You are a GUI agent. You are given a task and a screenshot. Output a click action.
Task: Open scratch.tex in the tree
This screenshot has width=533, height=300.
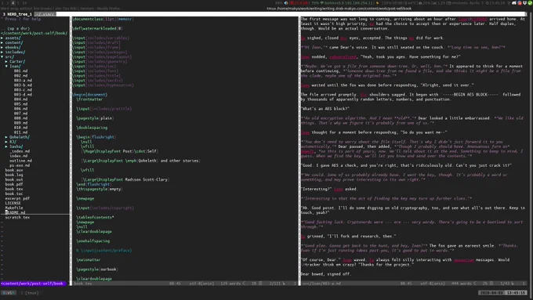[17, 218]
